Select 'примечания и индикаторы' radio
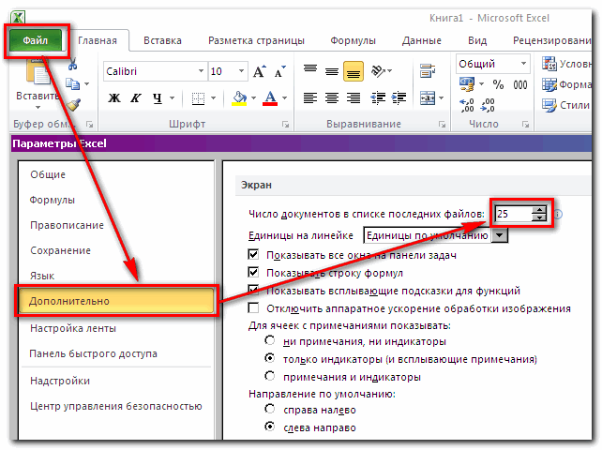The image size is (602, 450). [x=270, y=376]
